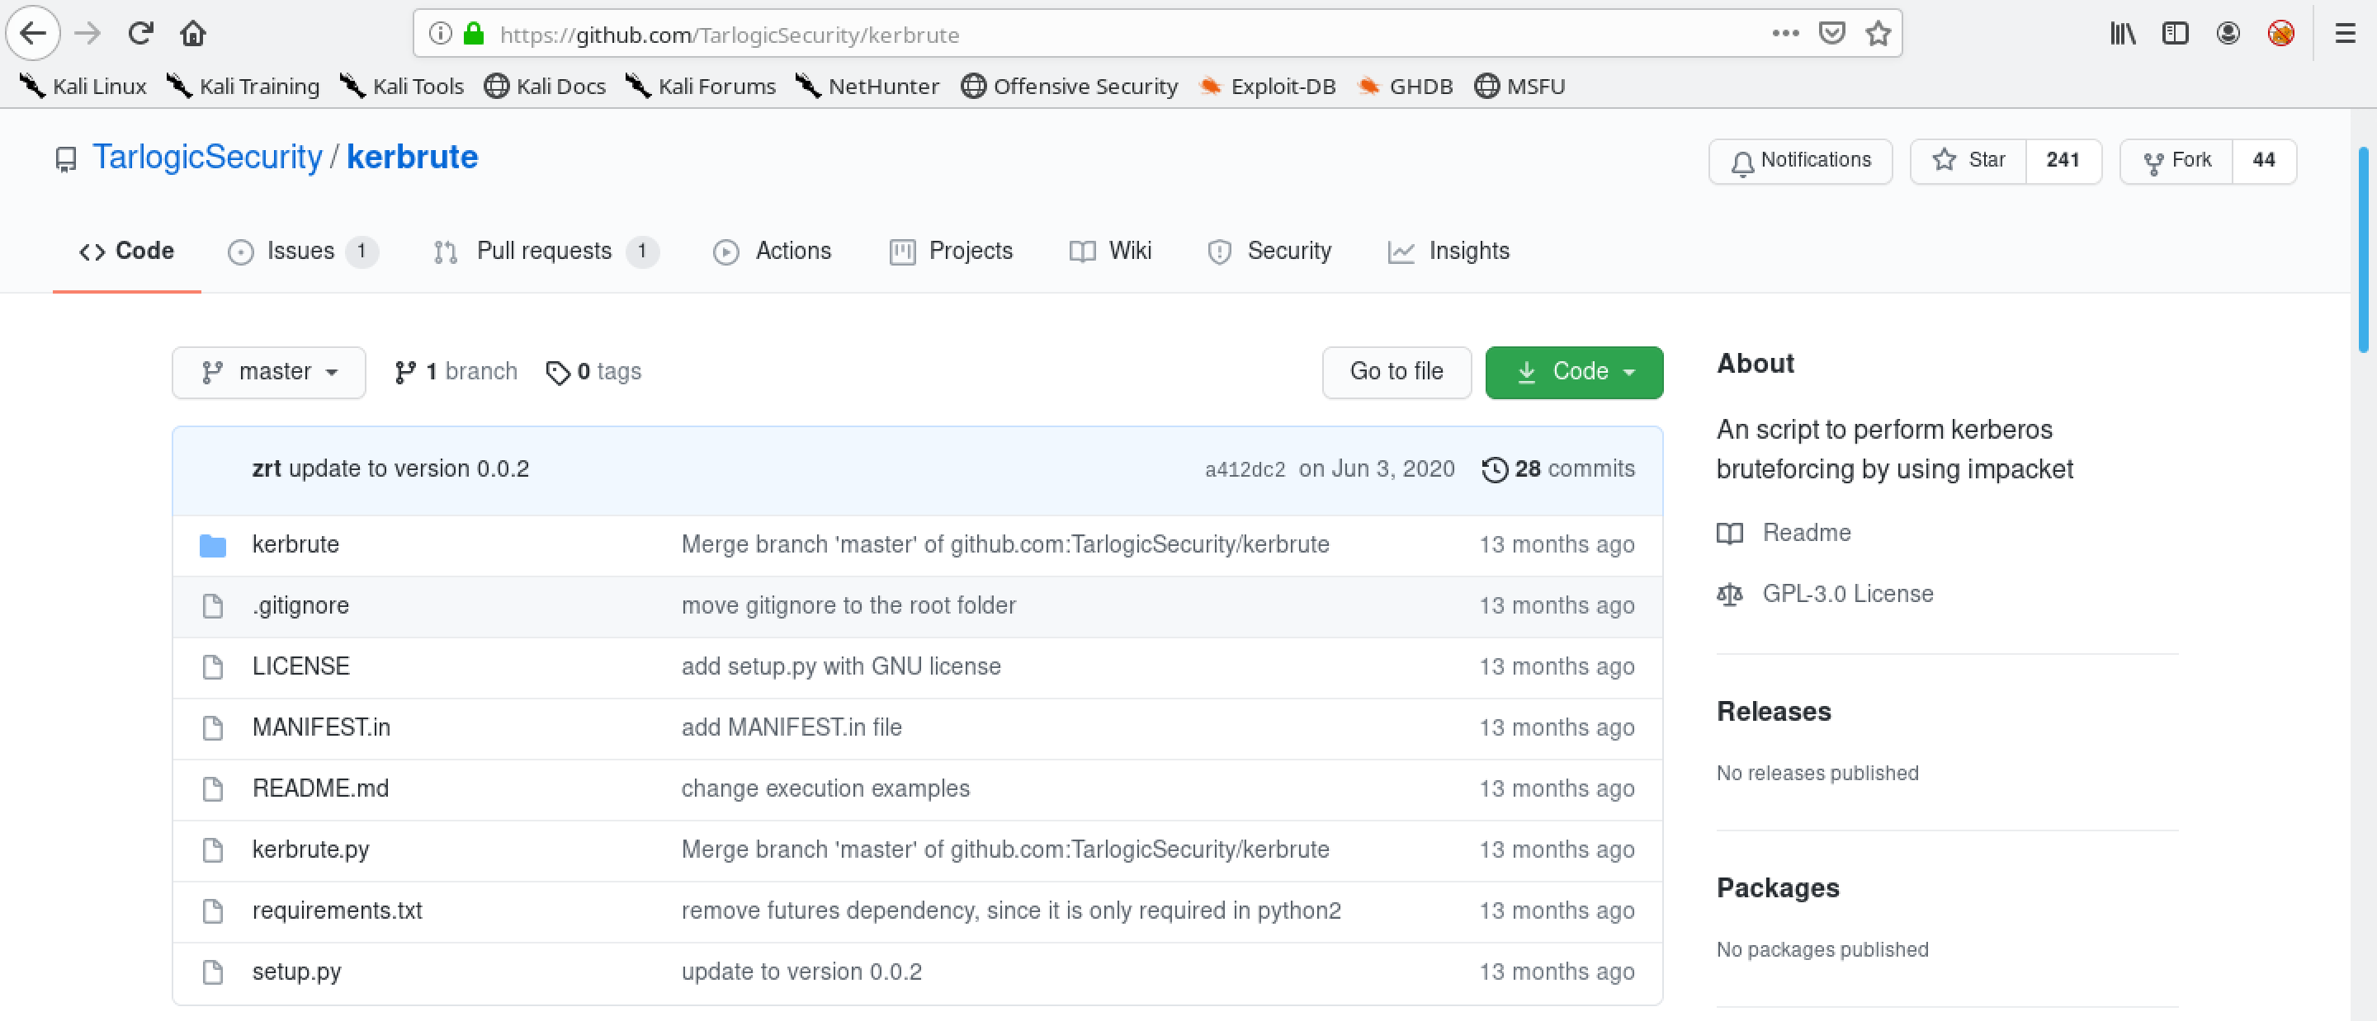Open Kali Docs bookmark
Viewport: 2377px width, 1021px height.
(546, 86)
